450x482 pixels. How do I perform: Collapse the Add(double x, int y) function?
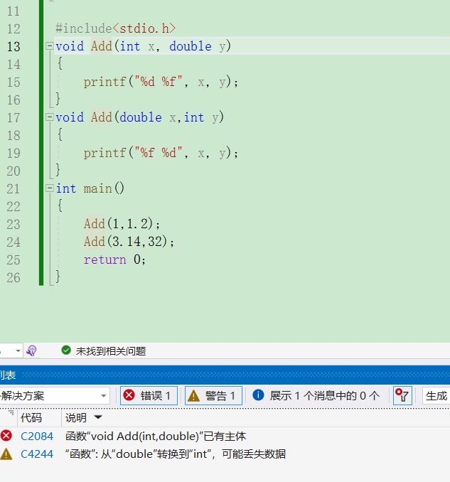point(49,117)
